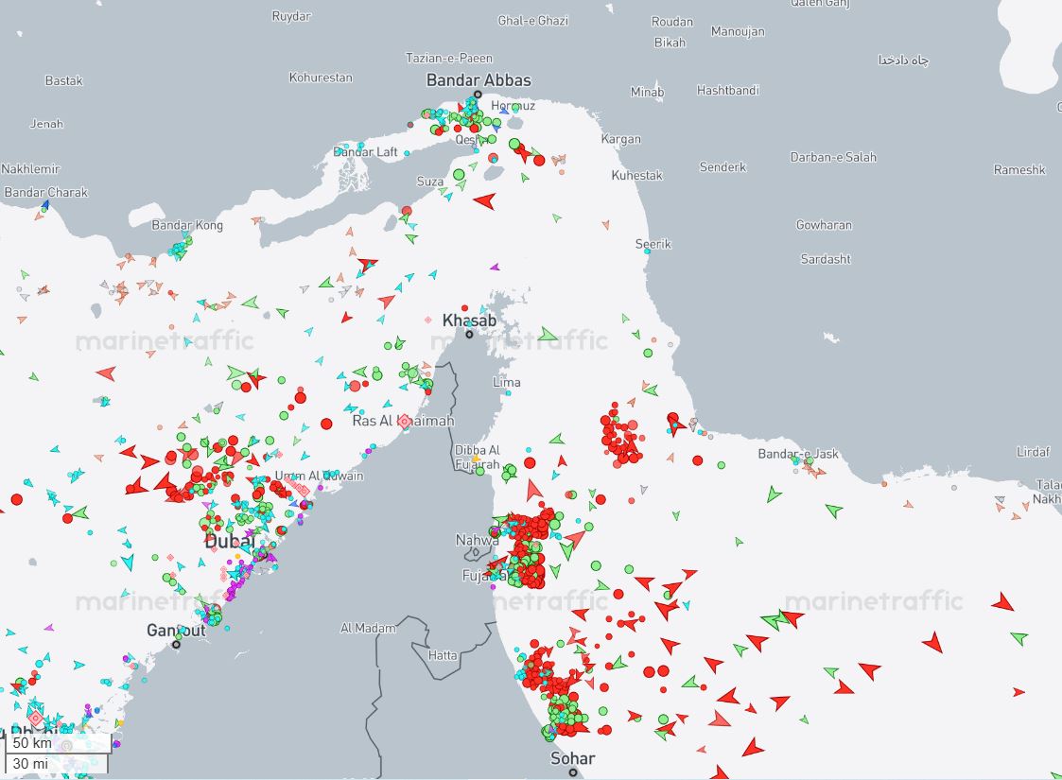This screenshot has height=780, width=1062.
Task: Click the Bandar Laft town label
Action: (365, 151)
